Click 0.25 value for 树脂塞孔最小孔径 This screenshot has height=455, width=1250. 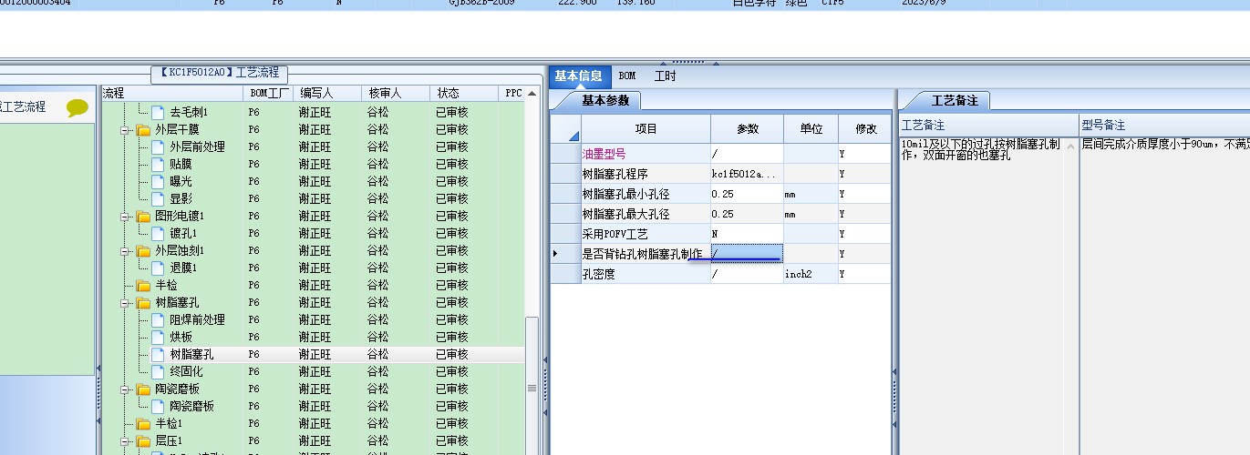tap(747, 194)
